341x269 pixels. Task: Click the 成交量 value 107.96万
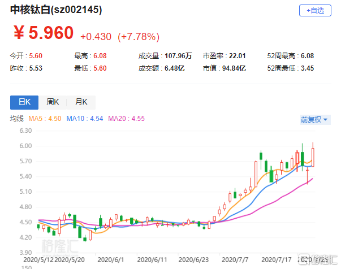coord(178,56)
